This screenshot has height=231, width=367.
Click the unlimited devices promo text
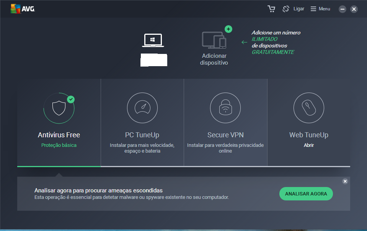(276, 42)
